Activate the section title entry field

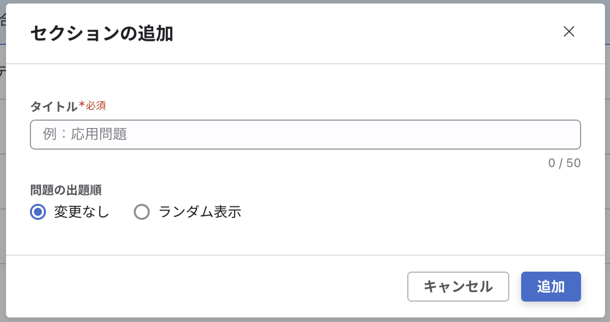[305, 135]
